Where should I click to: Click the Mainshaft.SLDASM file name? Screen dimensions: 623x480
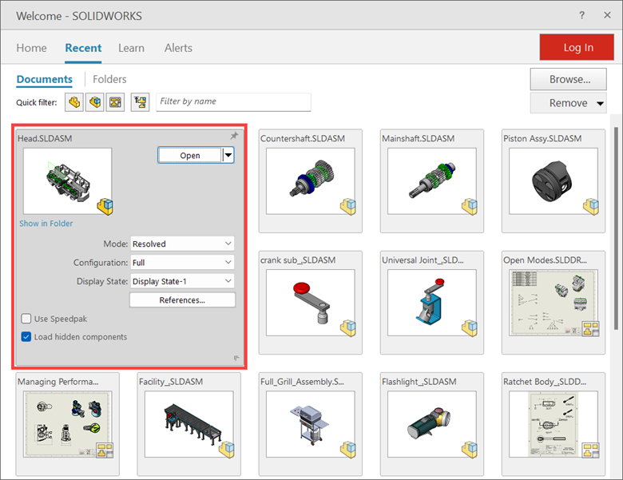click(x=418, y=139)
